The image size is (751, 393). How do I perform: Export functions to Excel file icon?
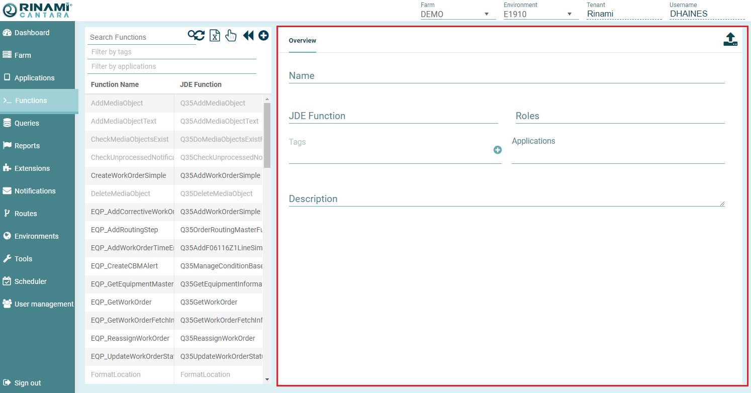pyautogui.click(x=215, y=36)
